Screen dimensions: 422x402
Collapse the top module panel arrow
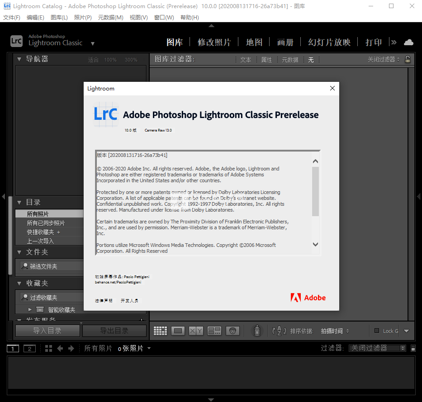[211, 26]
